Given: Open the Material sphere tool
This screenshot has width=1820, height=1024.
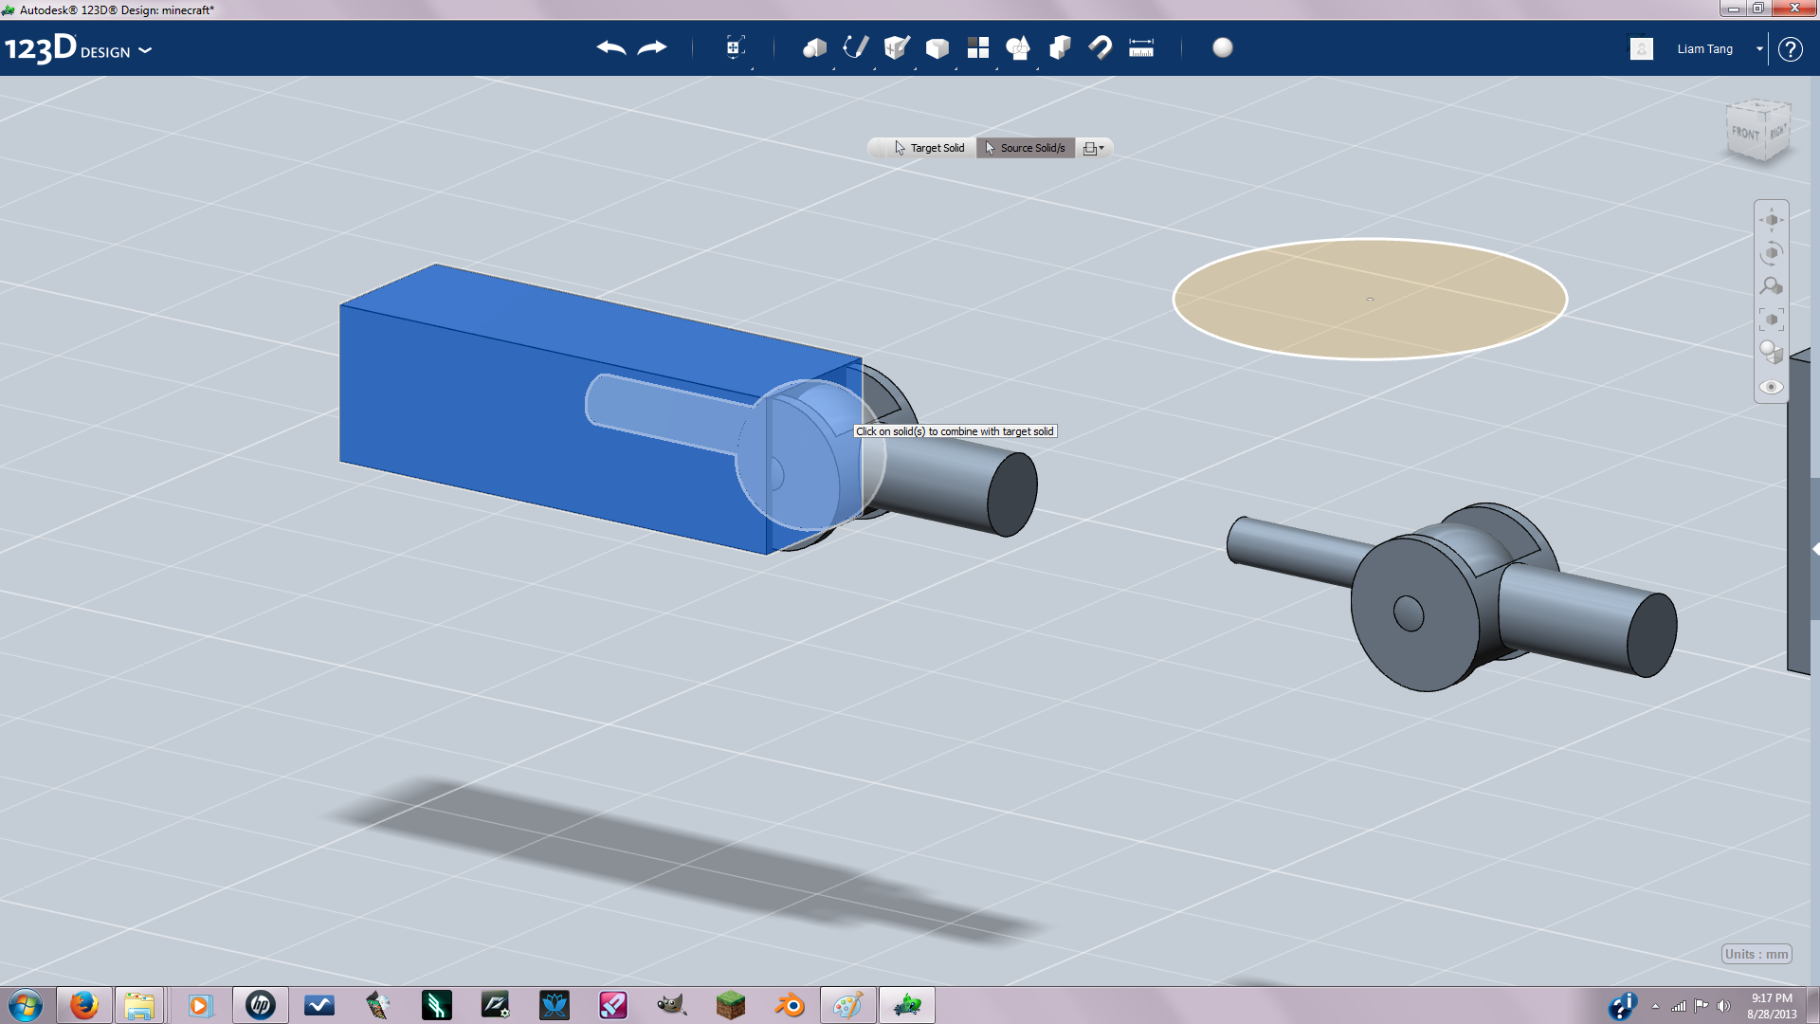Looking at the screenshot, I should pos(1223,47).
